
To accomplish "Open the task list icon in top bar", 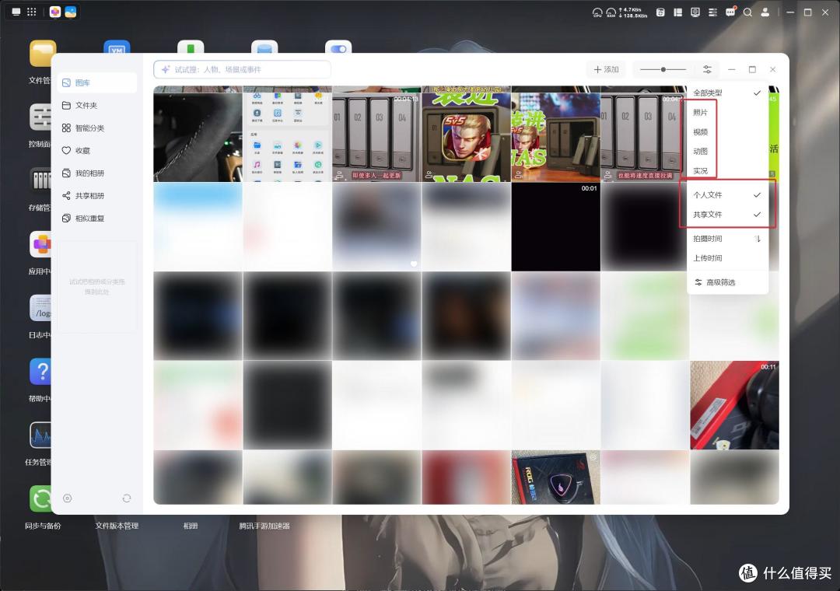I will pyautogui.click(x=712, y=12).
